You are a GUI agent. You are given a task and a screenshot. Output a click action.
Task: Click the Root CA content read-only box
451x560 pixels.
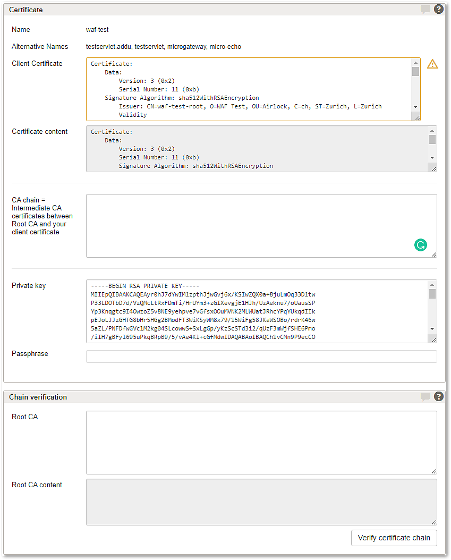pos(261,502)
